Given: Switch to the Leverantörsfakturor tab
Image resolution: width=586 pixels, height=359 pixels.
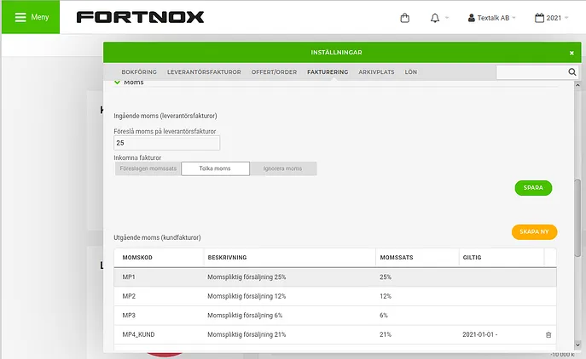Looking at the screenshot, I should click(x=204, y=72).
